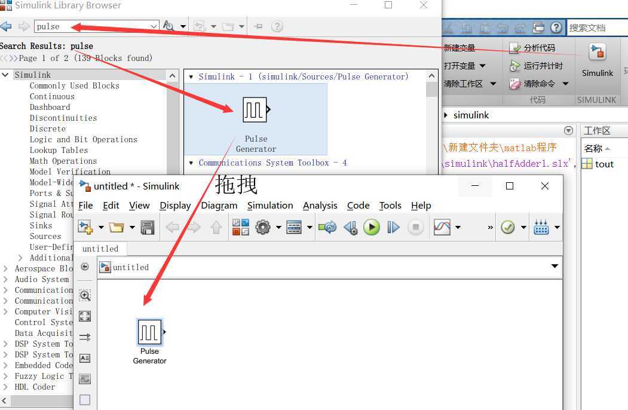The image size is (628, 410).
Task: Click the New Model icon in Simulink toolbar
Action: pyautogui.click(x=85, y=227)
